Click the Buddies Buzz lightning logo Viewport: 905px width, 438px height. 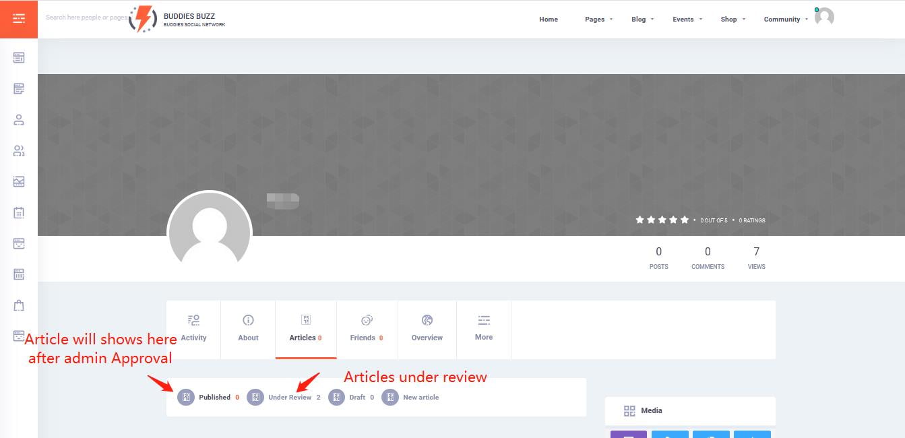tap(143, 19)
